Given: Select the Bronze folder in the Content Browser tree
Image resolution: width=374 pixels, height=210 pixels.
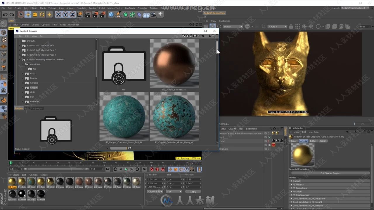Looking at the screenshot, I should click(x=34, y=78).
